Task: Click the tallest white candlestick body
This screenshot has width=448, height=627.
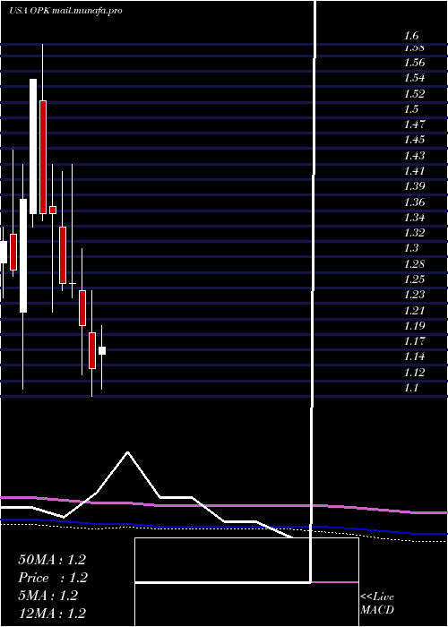Action: (x=33, y=146)
